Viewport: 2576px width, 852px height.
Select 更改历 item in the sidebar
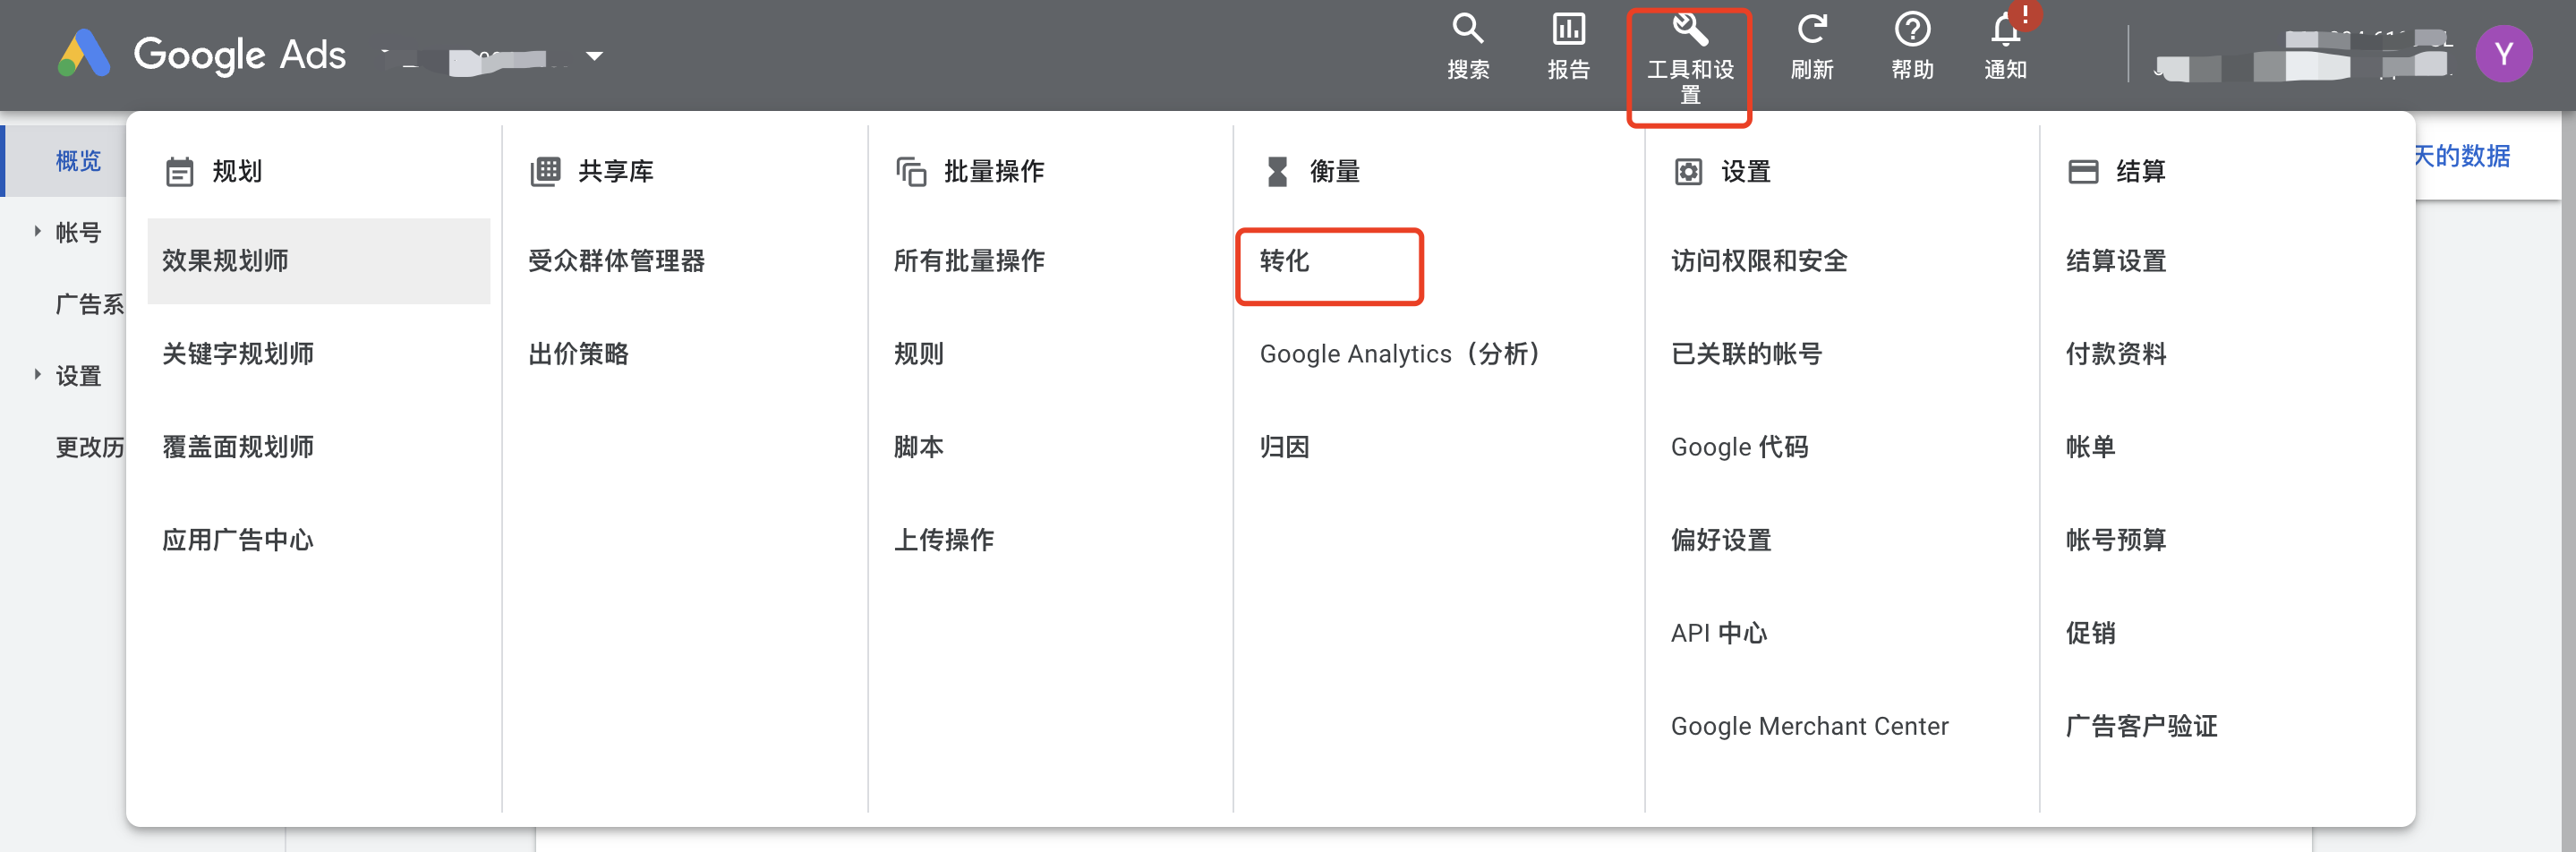[x=90, y=447]
